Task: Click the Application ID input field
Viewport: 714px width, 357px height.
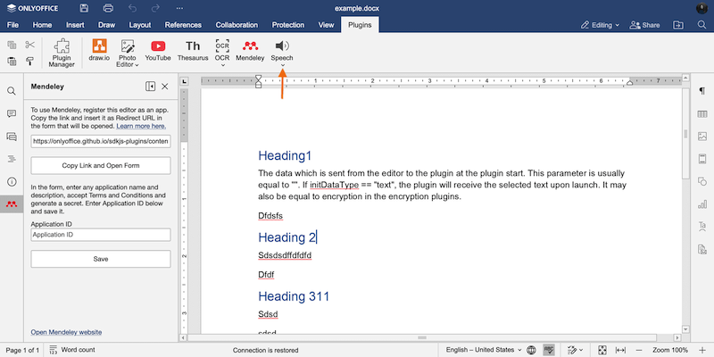Action: (x=100, y=235)
